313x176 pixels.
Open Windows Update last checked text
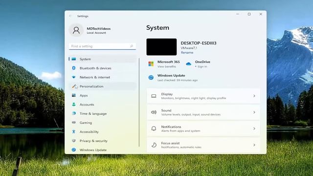click(178, 80)
